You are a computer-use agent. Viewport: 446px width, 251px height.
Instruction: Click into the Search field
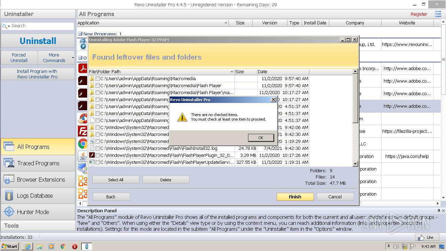42,26
